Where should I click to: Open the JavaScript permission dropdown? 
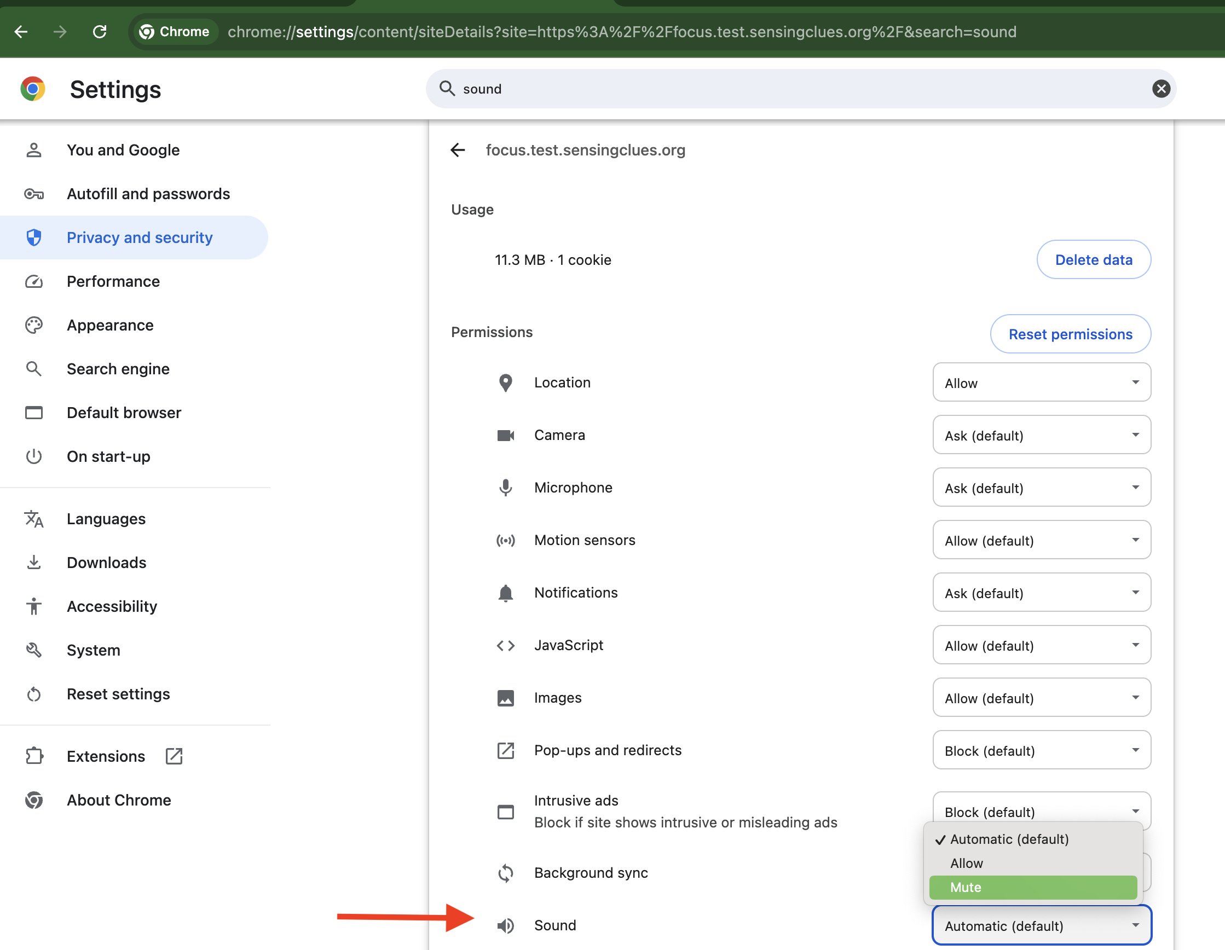pos(1041,646)
